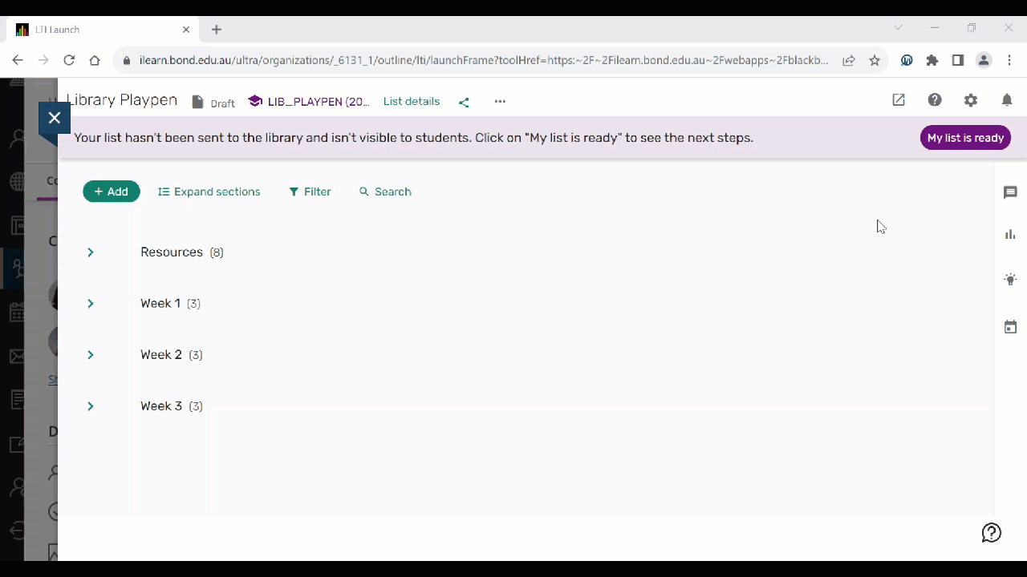
Task: Open the three-dot list options menu
Action: (x=500, y=102)
